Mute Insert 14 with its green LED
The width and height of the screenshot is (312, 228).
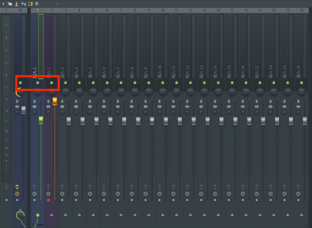point(218,83)
